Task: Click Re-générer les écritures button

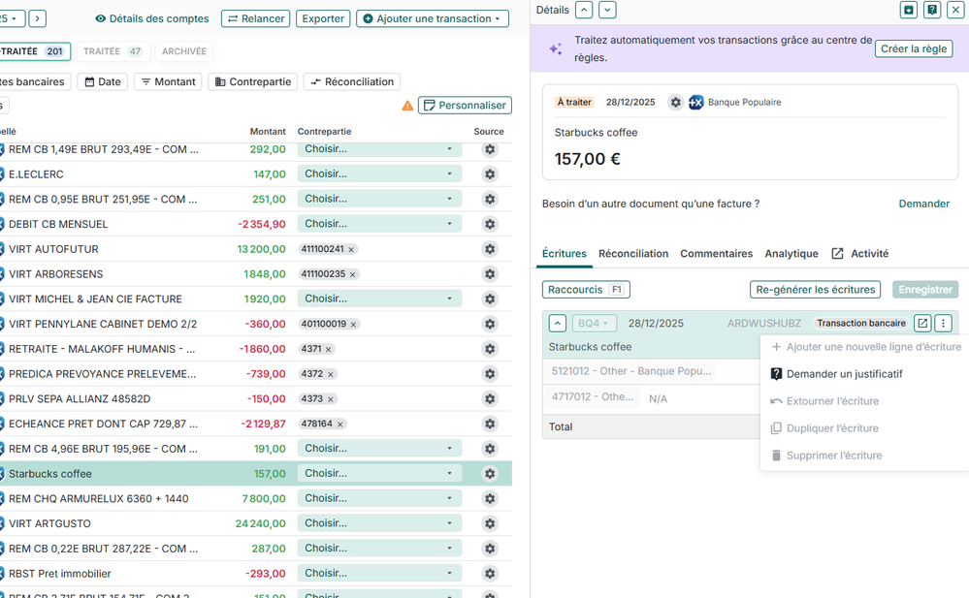Action: point(815,290)
